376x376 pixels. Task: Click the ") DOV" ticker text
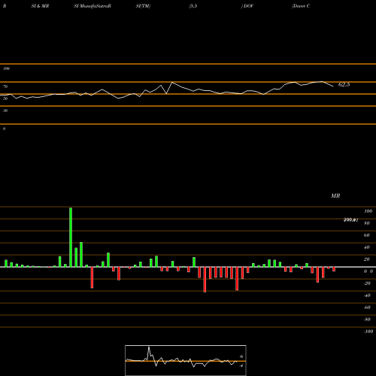point(247,6)
